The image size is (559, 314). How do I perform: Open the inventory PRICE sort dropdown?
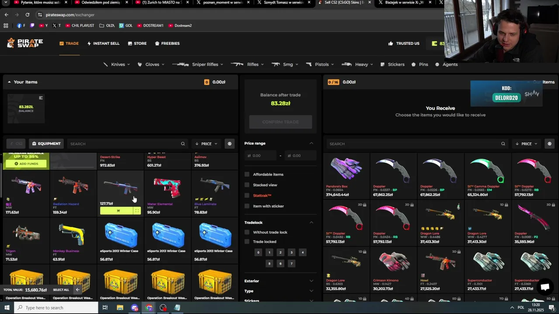(207, 143)
